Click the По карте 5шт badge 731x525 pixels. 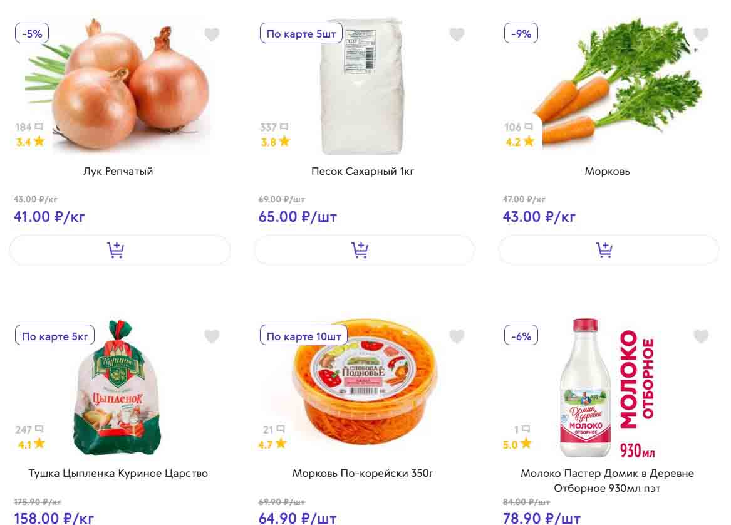[301, 34]
